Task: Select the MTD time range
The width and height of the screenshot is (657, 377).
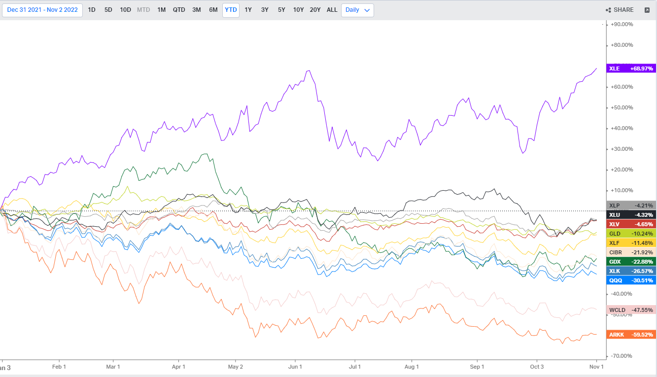Action: pos(143,10)
